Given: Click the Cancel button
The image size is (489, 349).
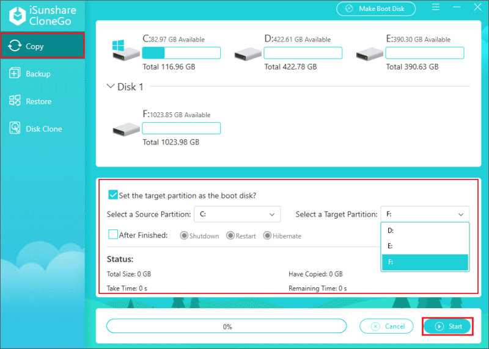Looking at the screenshot, I should [386, 326].
